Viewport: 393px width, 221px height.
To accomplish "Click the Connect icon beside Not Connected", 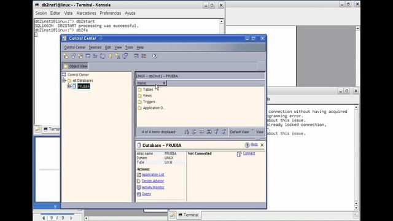I will tap(239, 154).
